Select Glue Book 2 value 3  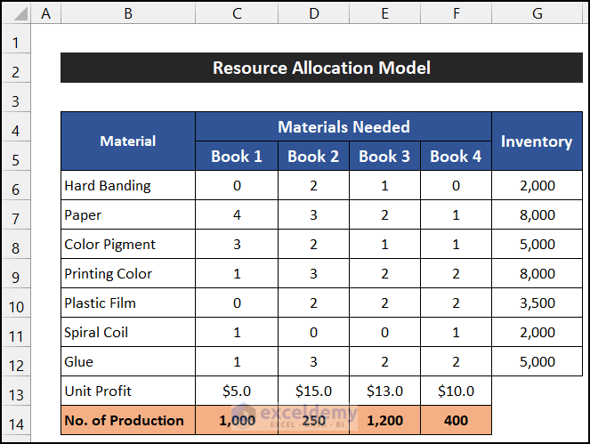(314, 361)
